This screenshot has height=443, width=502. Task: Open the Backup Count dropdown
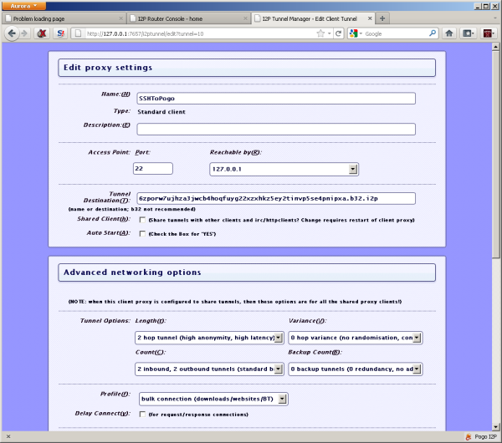coord(356,369)
